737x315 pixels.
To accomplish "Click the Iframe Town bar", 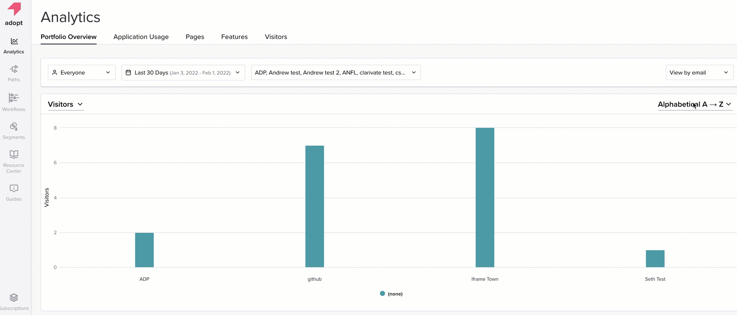I will [485, 197].
